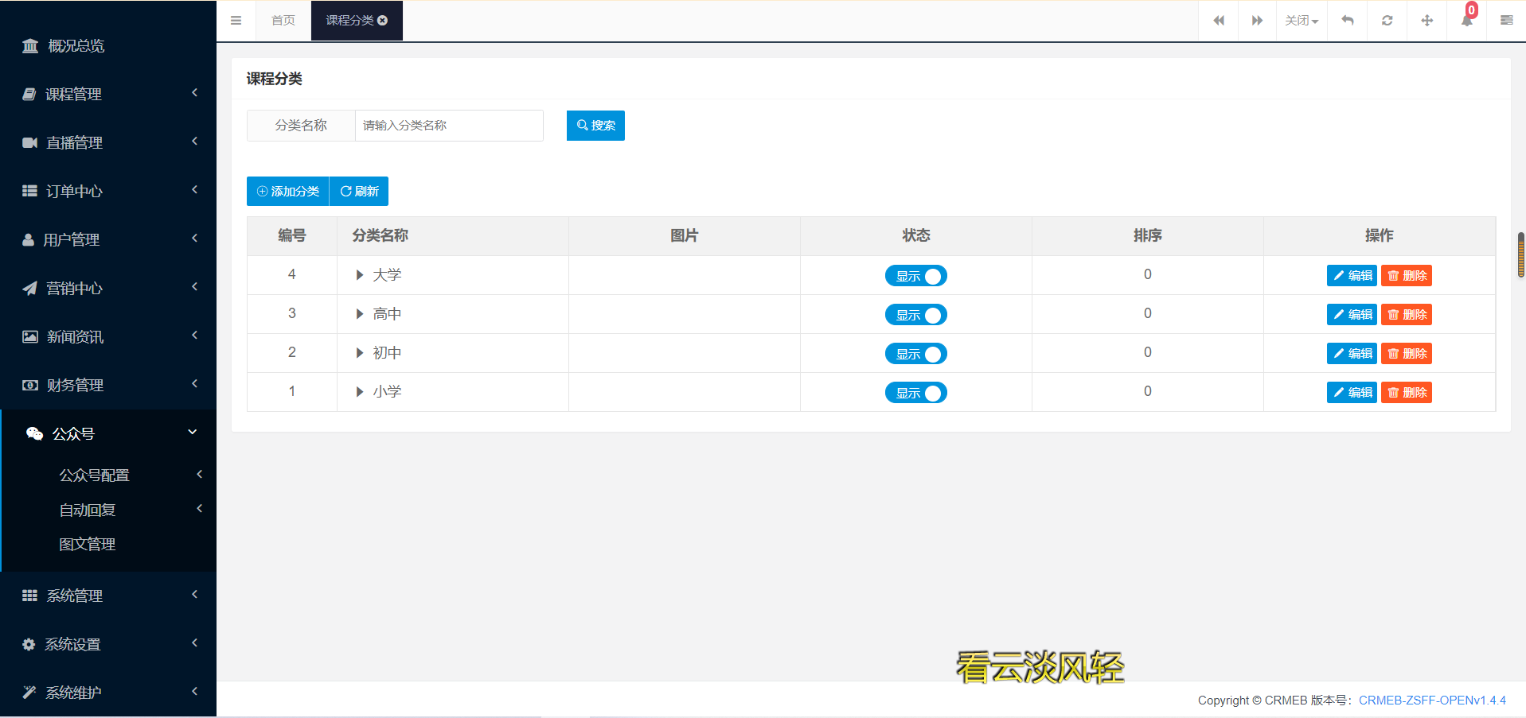
Task: Toggle the 显示 switch for 大学
Action: pos(915,276)
